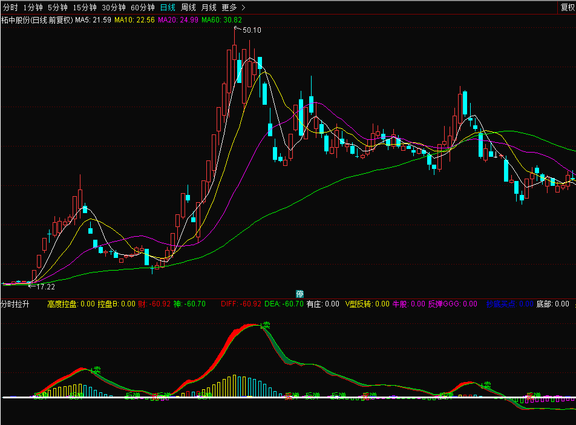
Task: Switch to the 周线 weekly chart
Action: click(188, 7)
